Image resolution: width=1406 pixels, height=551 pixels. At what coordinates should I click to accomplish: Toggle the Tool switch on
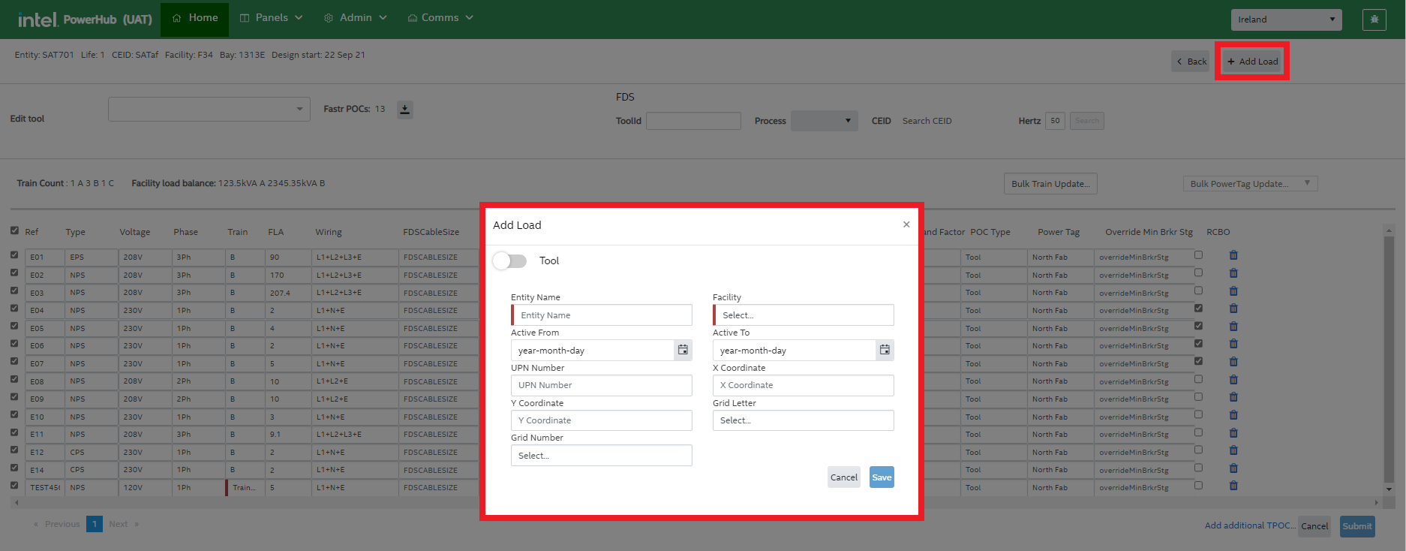pyautogui.click(x=510, y=261)
